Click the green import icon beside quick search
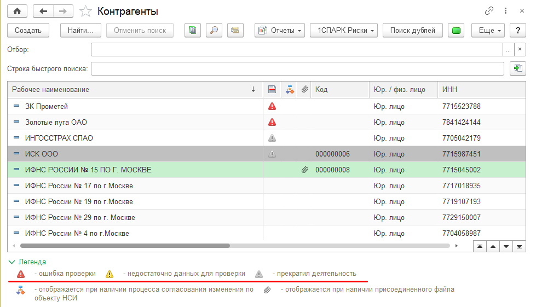536x307 pixels. click(x=518, y=68)
